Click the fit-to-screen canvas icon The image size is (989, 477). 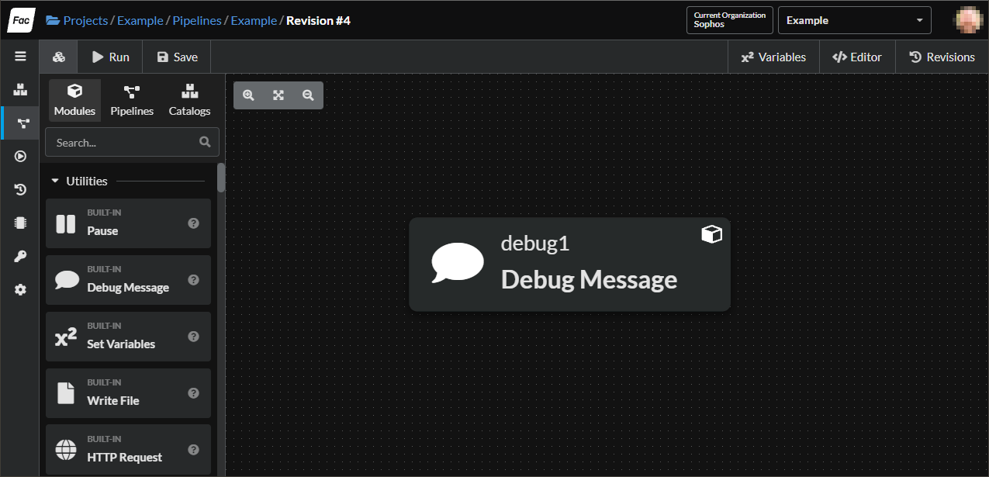pyautogui.click(x=278, y=95)
